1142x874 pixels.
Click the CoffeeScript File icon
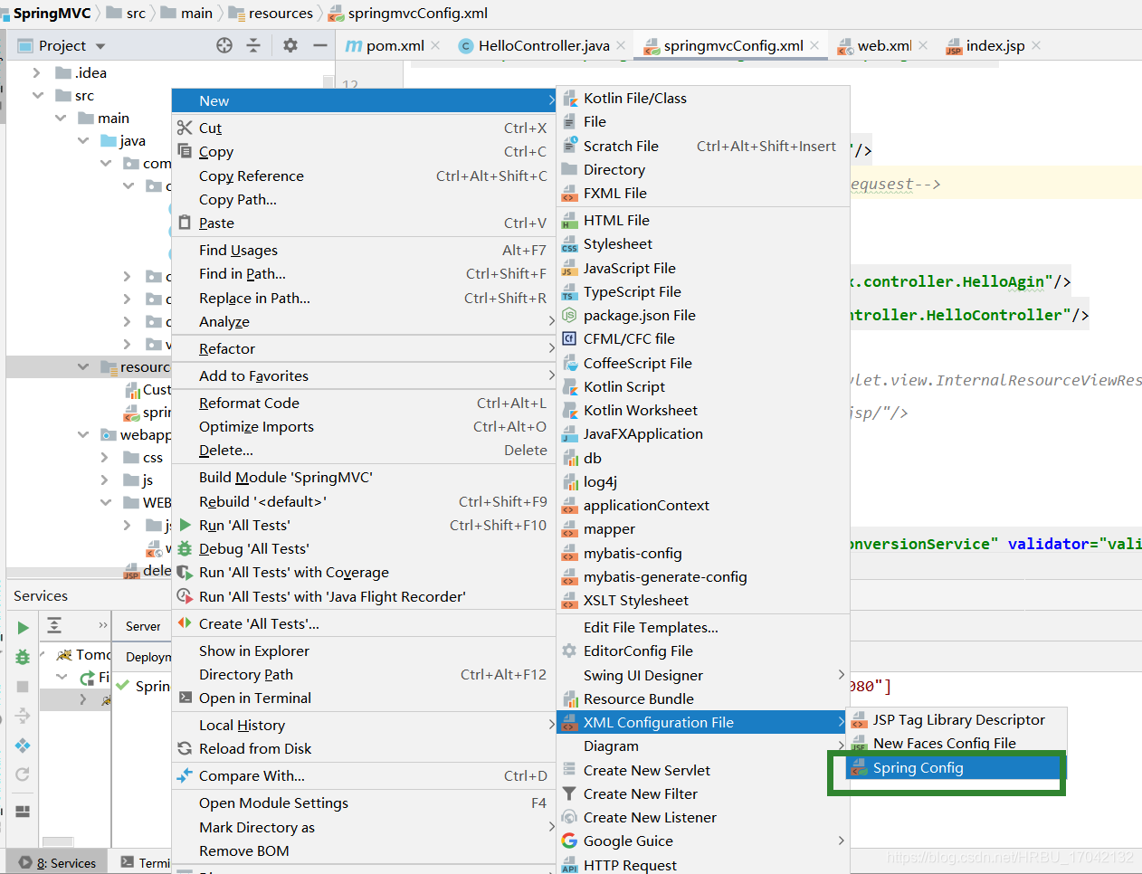click(569, 364)
